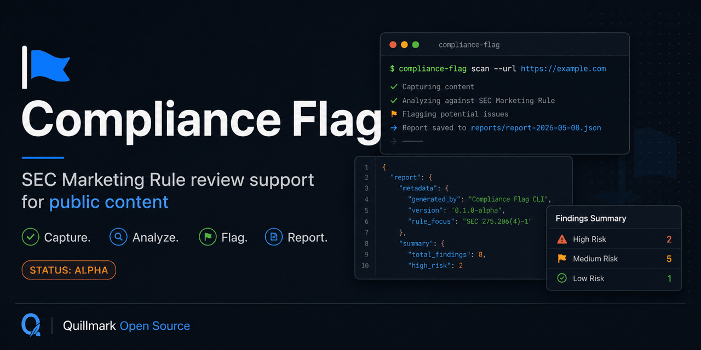This screenshot has height=350, width=701.
Task: Click the STATUS: ALPHA badge
Action: (x=69, y=270)
